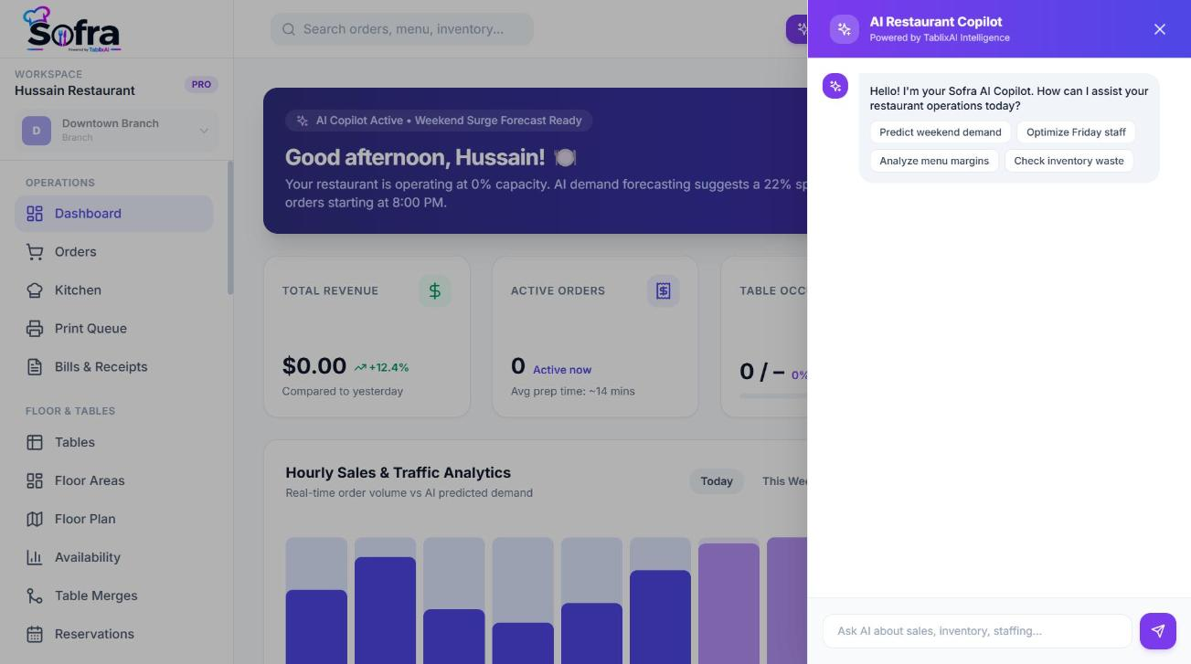Choose Check inventory waste suggestion

click(1069, 161)
